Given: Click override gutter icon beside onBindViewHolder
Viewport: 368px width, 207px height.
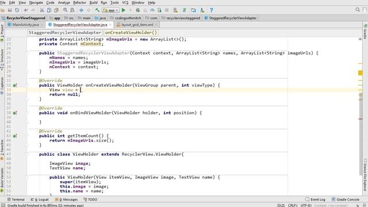Looking at the screenshot, I should (15, 113).
